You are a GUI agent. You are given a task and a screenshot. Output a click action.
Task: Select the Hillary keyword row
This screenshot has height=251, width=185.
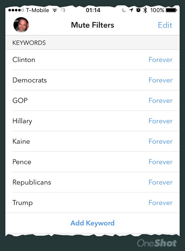click(x=22, y=121)
